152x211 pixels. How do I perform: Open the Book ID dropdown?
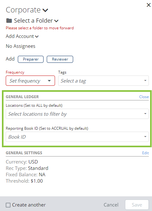tap(77, 137)
